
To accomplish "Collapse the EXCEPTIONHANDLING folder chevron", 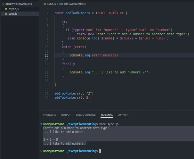I will pos(3,4).
